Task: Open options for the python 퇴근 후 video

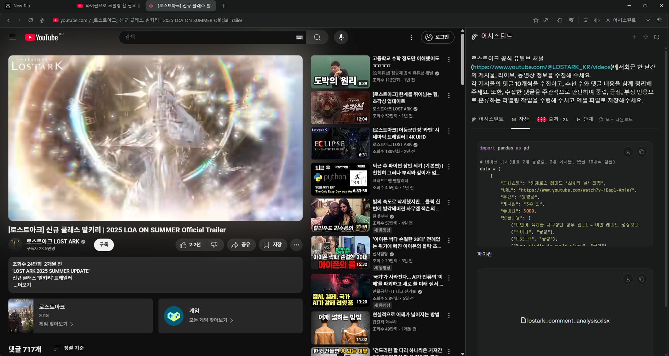Action: (x=449, y=167)
